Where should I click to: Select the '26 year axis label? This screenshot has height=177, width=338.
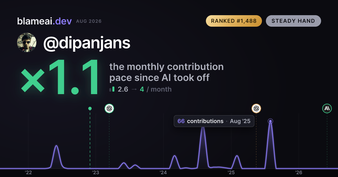pos(299,173)
